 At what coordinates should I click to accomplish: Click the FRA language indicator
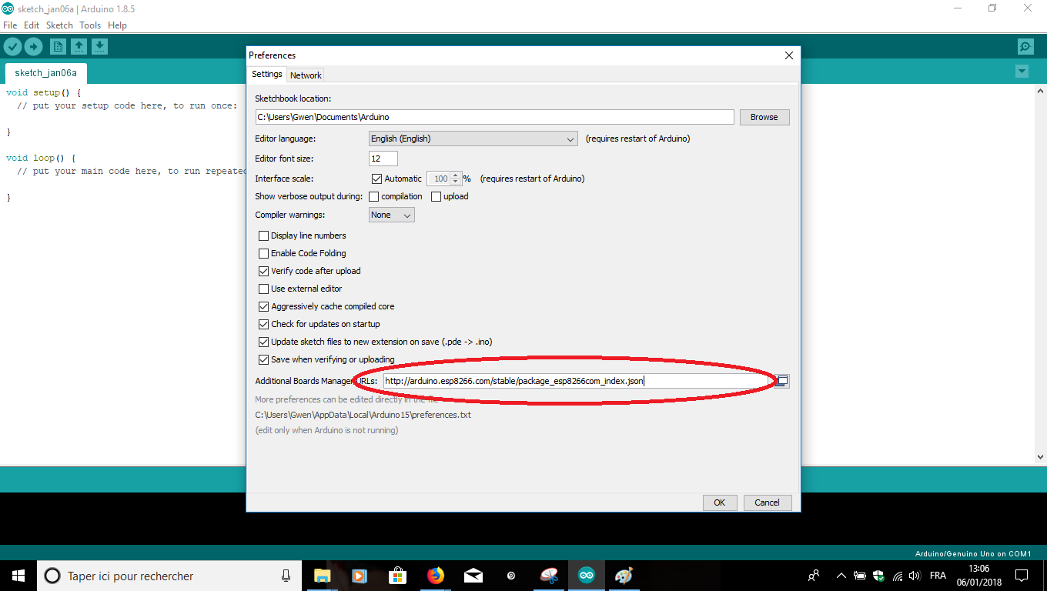coord(938,576)
